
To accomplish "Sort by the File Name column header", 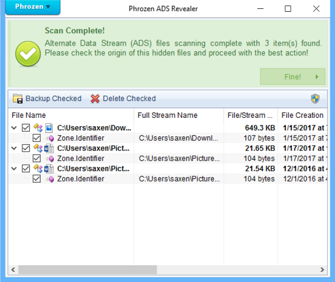I will point(71,116).
